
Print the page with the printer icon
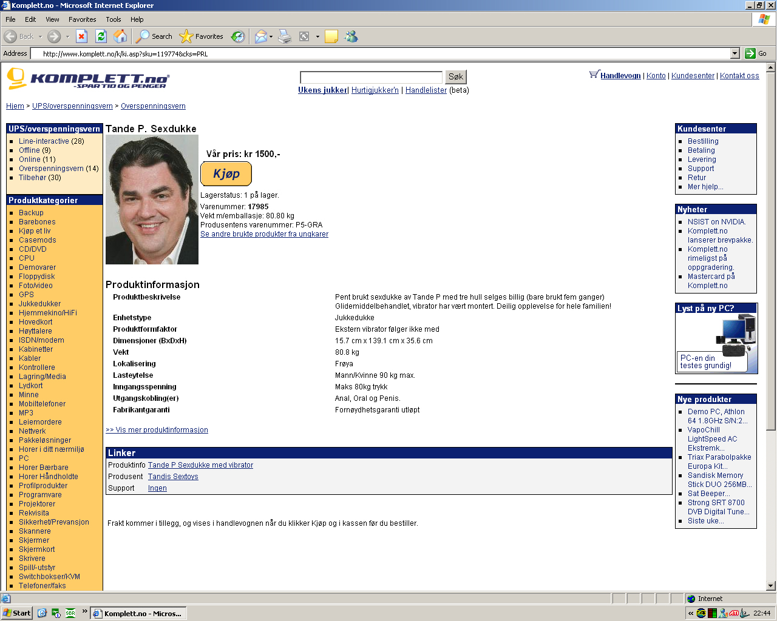285,36
